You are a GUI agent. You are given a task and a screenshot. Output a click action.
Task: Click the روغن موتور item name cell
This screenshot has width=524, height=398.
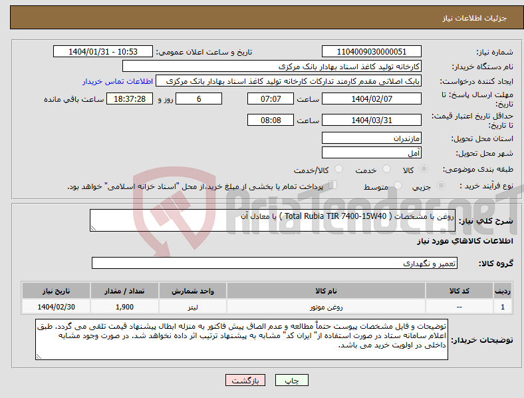pyautogui.click(x=326, y=307)
